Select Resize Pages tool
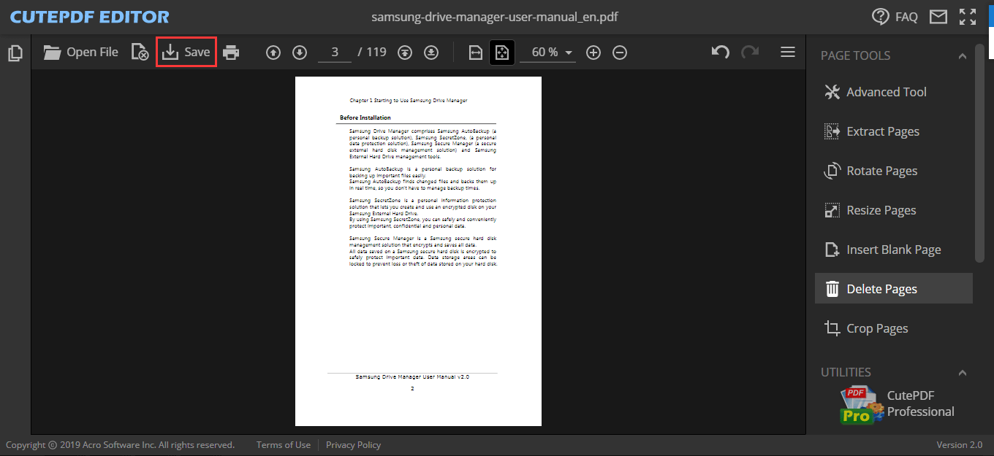The image size is (994, 456). 894,210
